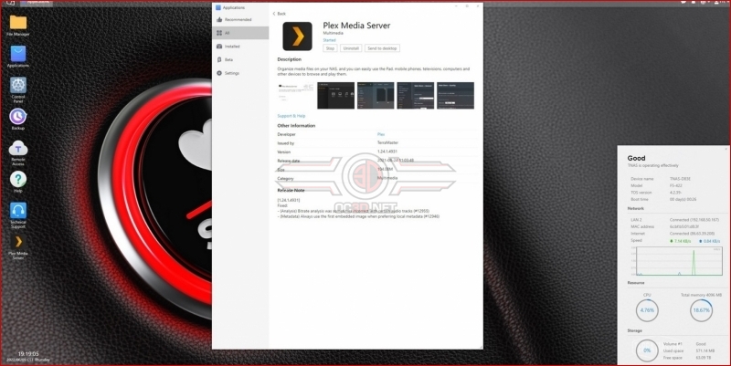Open the Beta section in sidebar
The width and height of the screenshot is (731, 366).
pyautogui.click(x=240, y=59)
